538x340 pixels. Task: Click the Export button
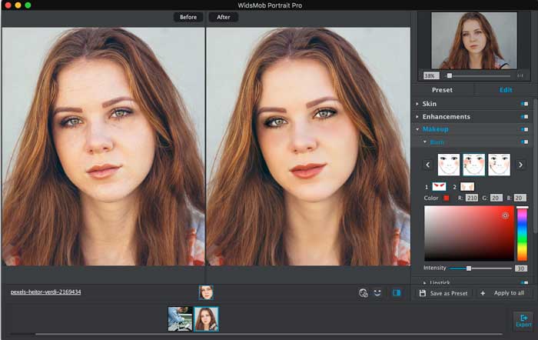coord(523,321)
